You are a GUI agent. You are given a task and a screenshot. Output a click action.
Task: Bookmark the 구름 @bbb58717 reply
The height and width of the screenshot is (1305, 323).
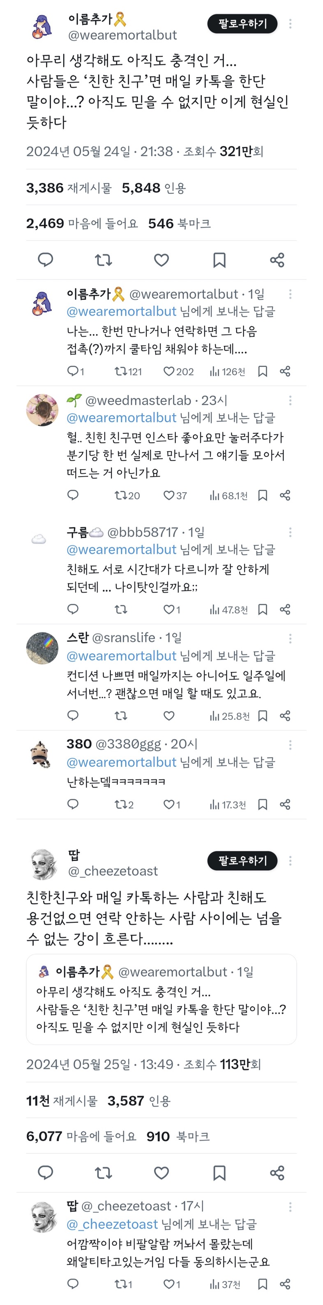(263, 609)
